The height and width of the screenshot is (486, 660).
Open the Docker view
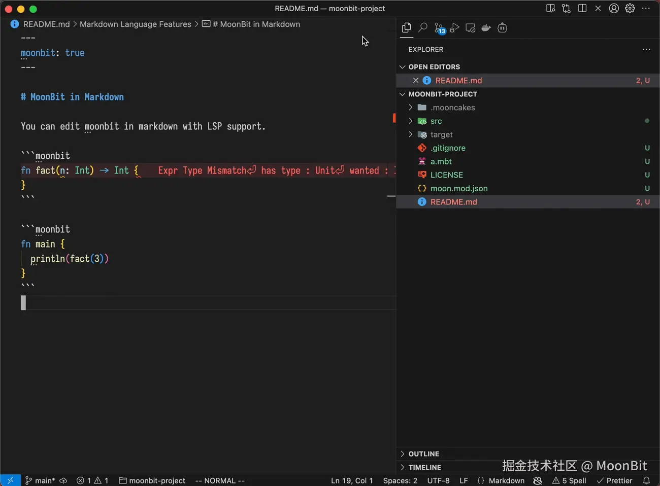(x=486, y=28)
